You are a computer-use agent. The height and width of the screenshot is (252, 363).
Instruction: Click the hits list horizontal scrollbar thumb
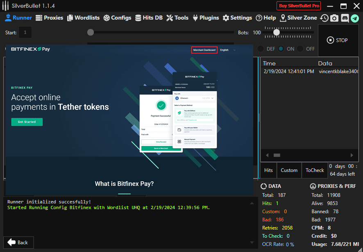[277, 155]
